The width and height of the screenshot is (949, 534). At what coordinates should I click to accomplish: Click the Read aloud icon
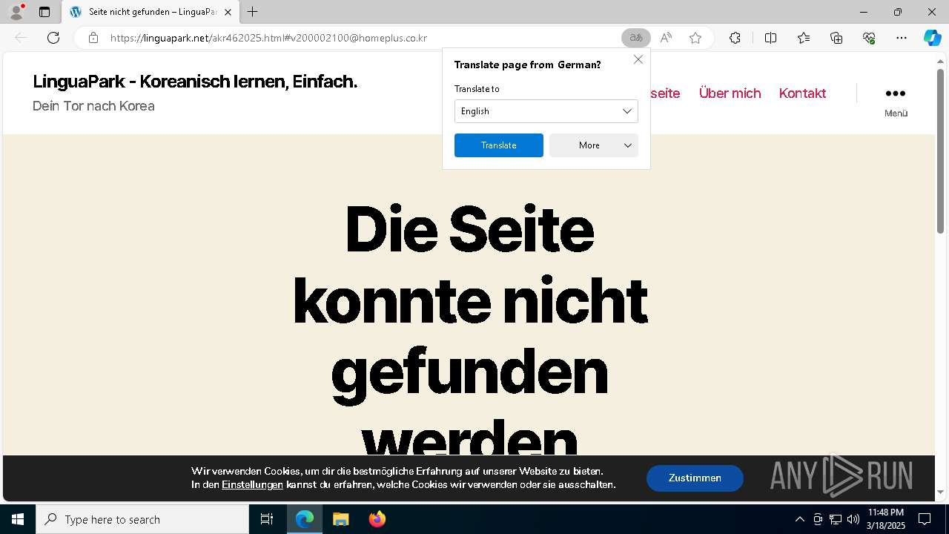666,38
